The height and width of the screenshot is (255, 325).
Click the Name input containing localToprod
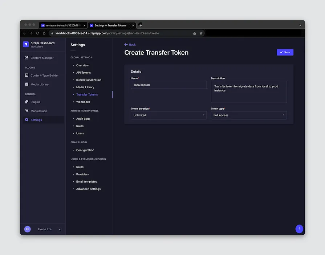(168, 85)
